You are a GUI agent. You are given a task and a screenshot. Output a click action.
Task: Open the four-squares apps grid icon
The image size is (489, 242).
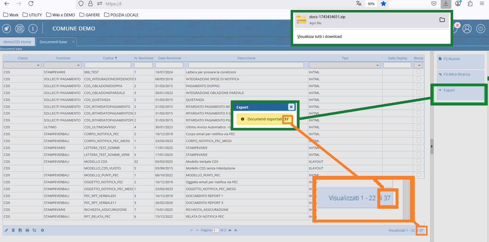[x=20, y=28]
